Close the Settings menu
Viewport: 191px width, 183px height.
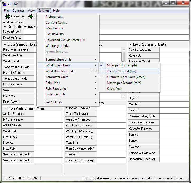pos(44,11)
